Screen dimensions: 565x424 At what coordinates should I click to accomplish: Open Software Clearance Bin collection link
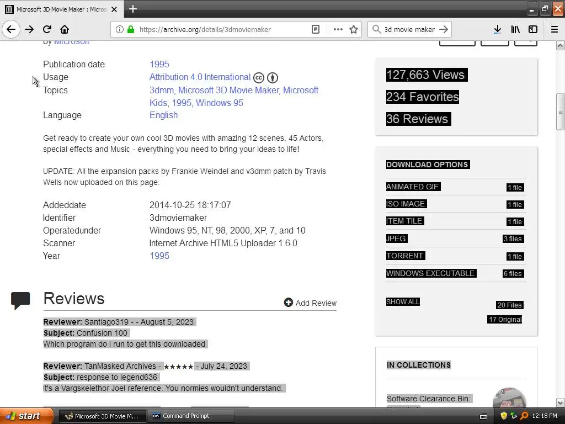coord(429,399)
